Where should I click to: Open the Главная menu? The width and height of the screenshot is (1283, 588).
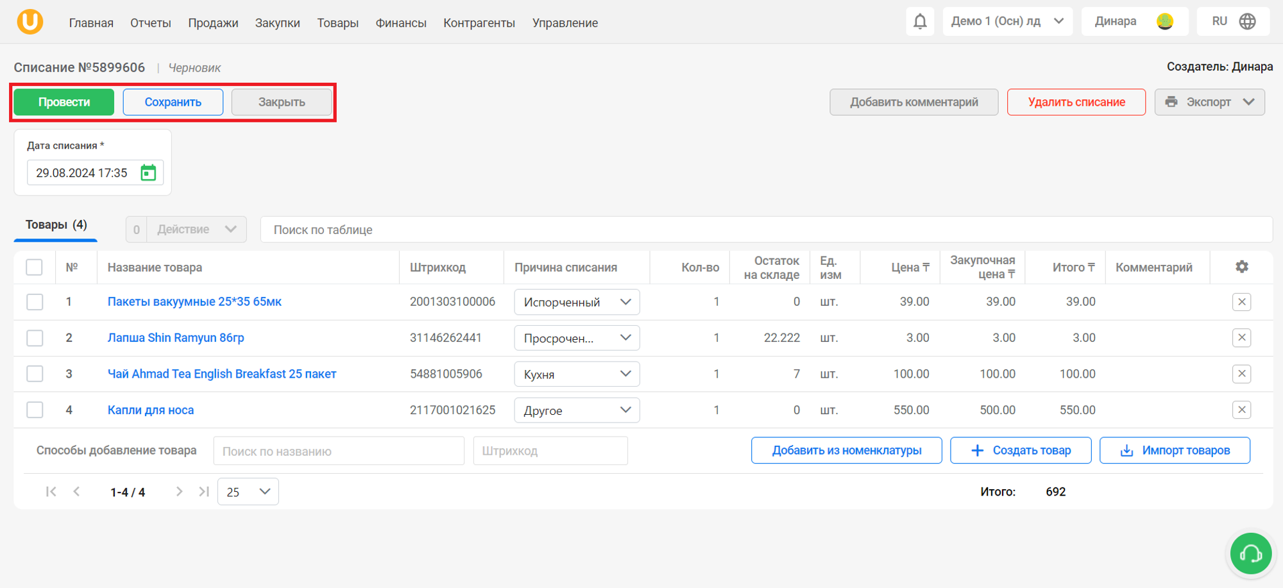pos(91,23)
